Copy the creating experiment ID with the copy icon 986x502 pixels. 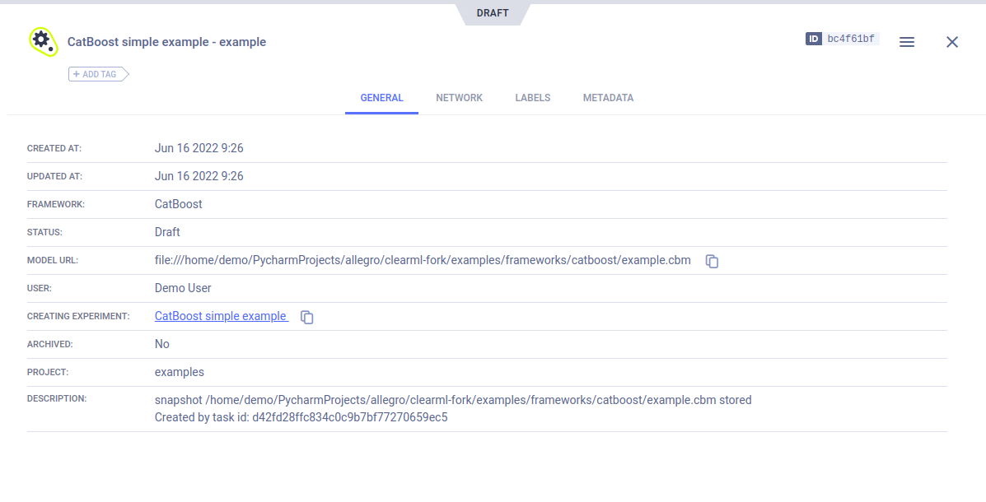[307, 317]
